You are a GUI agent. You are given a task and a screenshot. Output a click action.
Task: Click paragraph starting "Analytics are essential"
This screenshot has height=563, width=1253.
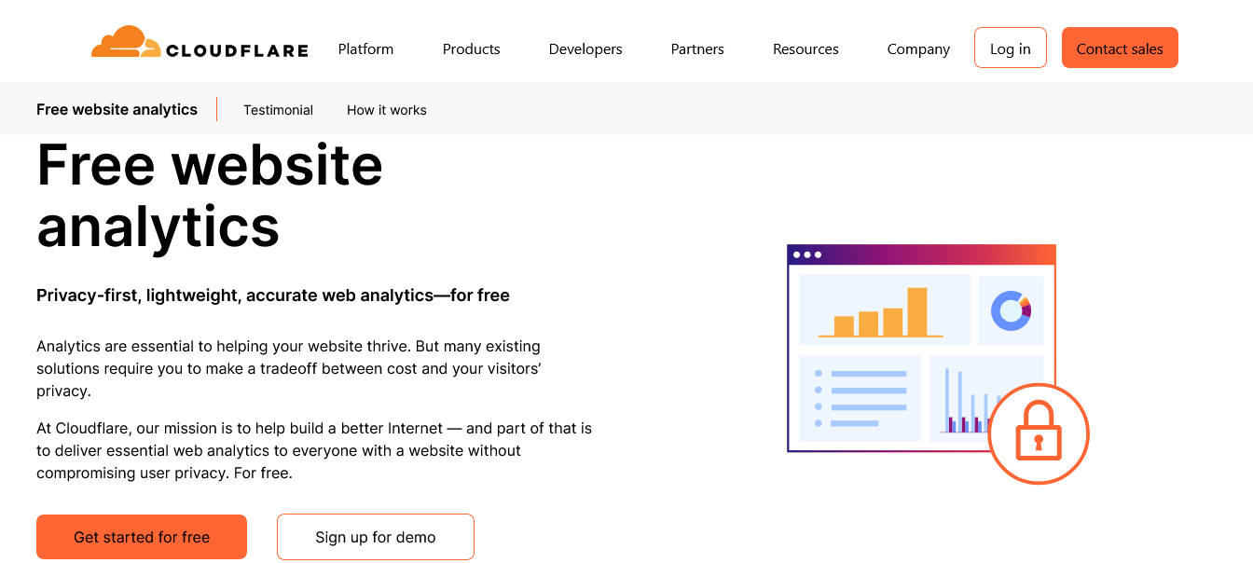click(x=289, y=368)
